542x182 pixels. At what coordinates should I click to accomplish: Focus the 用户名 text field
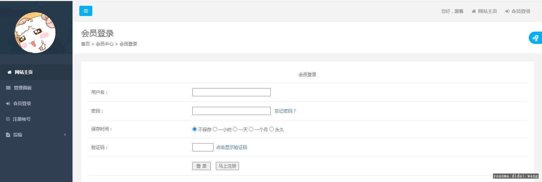click(232, 92)
